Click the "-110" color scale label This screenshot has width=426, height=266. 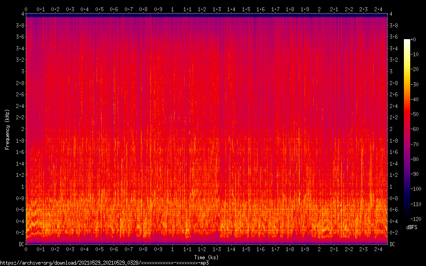pyautogui.click(x=416, y=204)
